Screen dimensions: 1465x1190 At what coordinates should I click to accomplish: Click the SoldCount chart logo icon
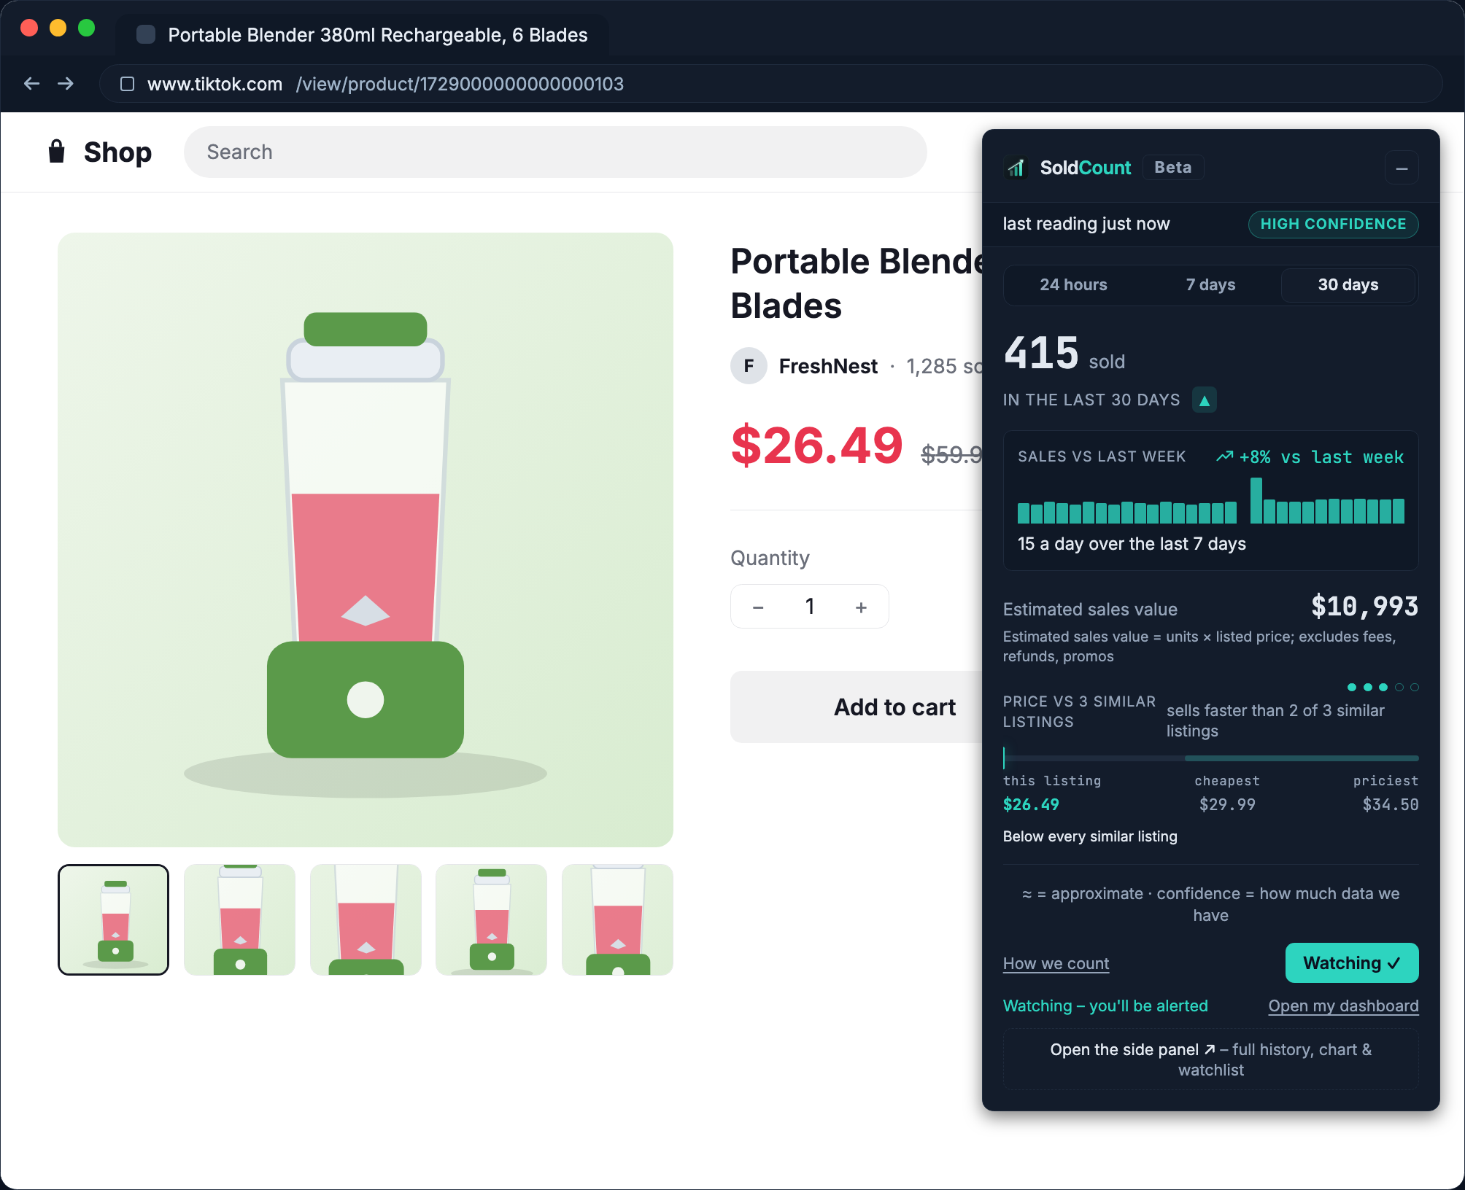pyautogui.click(x=1016, y=168)
